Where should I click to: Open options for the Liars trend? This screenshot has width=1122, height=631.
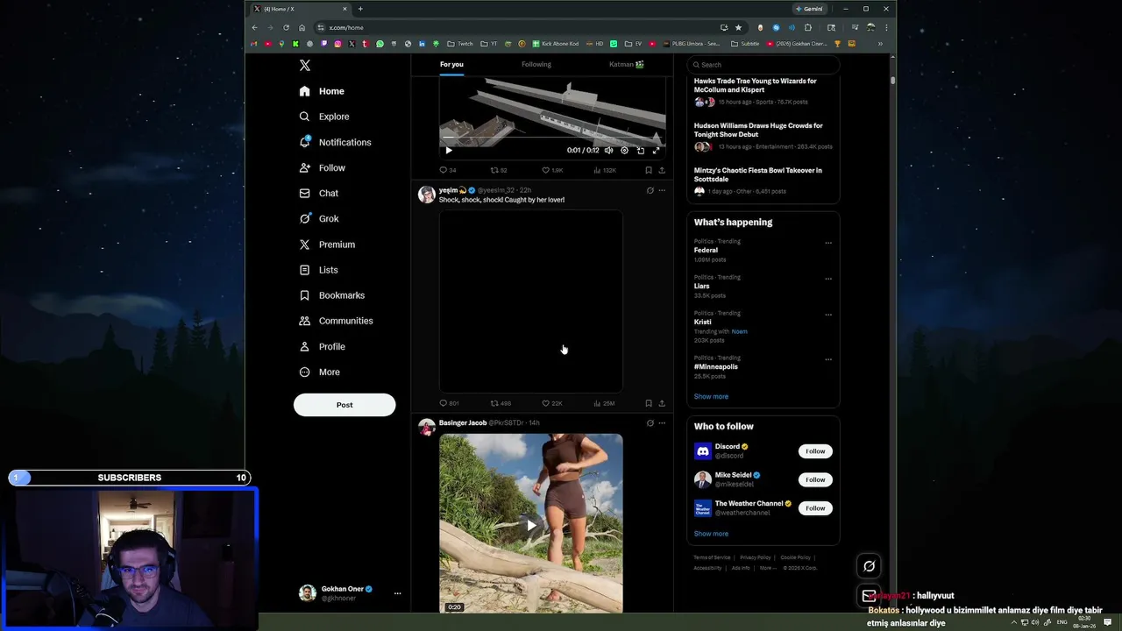pyautogui.click(x=828, y=279)
